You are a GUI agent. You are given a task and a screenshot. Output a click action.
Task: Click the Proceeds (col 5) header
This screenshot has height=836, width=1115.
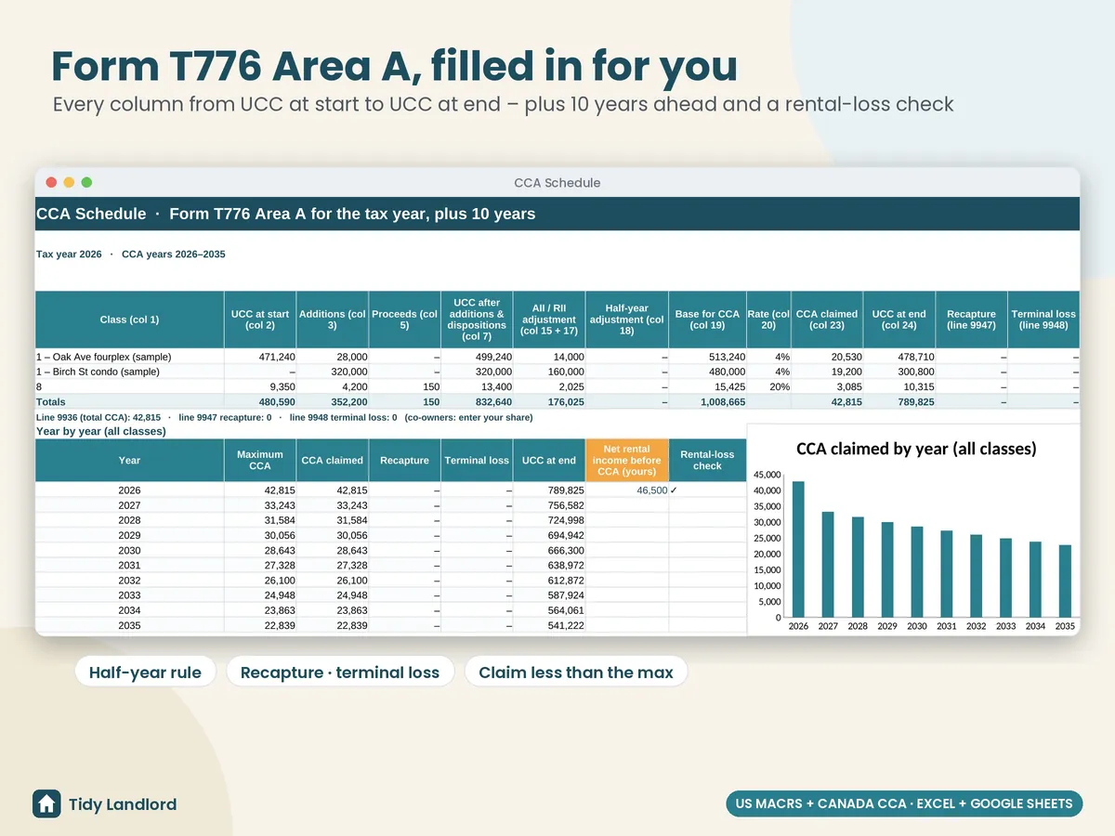click(x=405, y=320)
